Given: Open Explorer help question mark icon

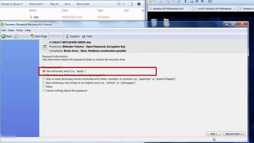Looking at the screenshot, I should pyautogui.click(x=139, y=4).
